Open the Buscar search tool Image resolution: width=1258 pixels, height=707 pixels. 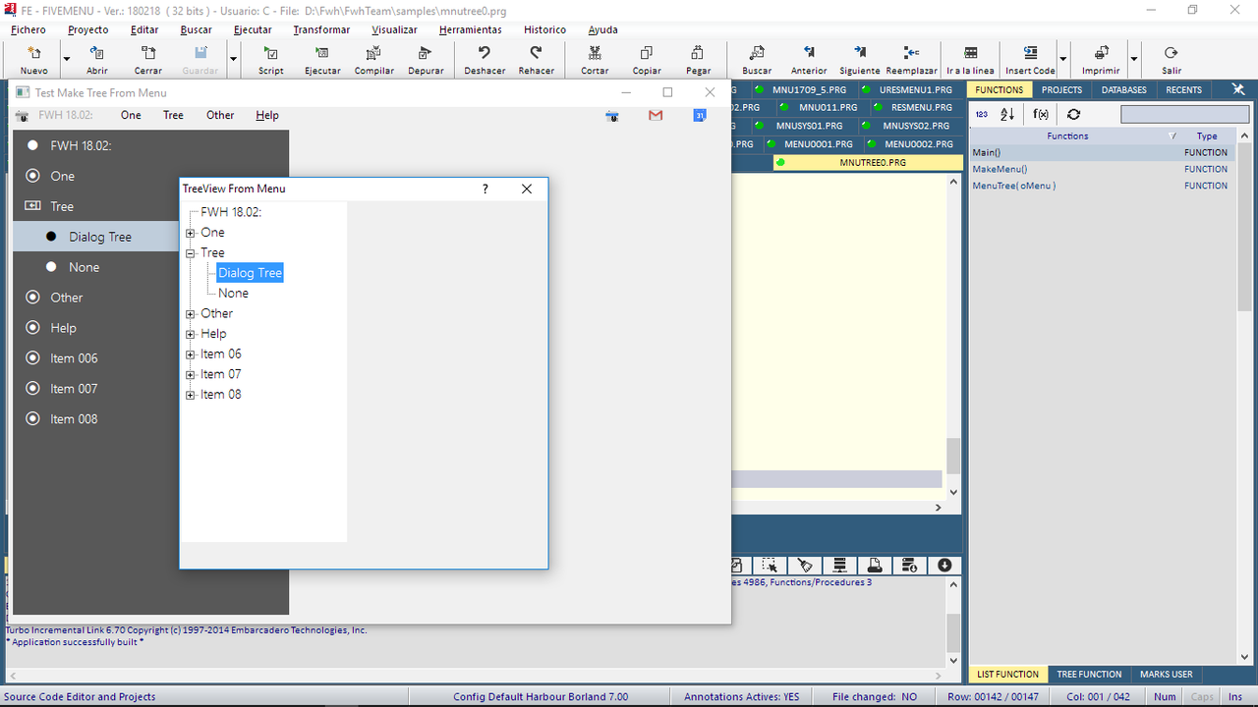(757, 59)
